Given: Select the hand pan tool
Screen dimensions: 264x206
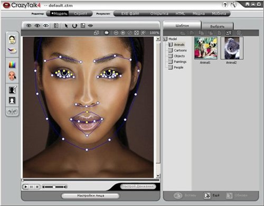Looking at the screenshot, I should pyautogui.click(x=106, y=33).
